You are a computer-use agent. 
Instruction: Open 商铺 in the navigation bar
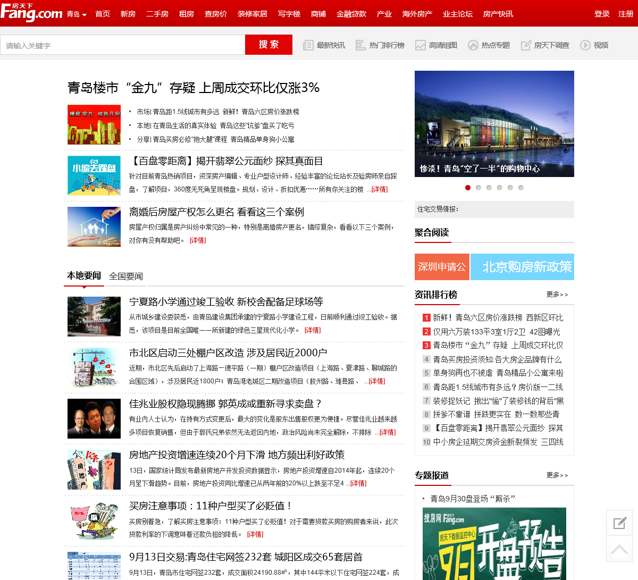pyautogui.click(x=318, y=14)
